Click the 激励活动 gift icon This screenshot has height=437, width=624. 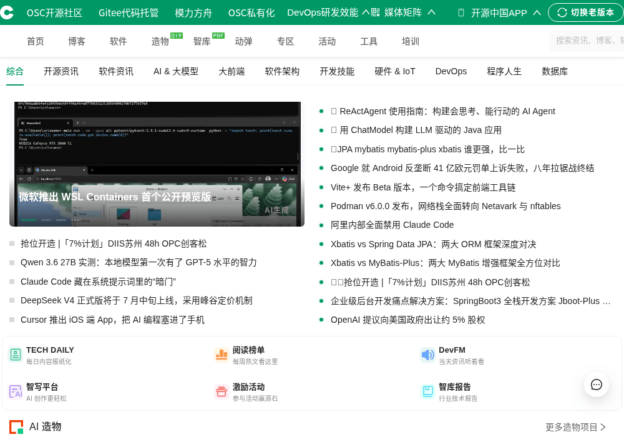click(222, 391)
